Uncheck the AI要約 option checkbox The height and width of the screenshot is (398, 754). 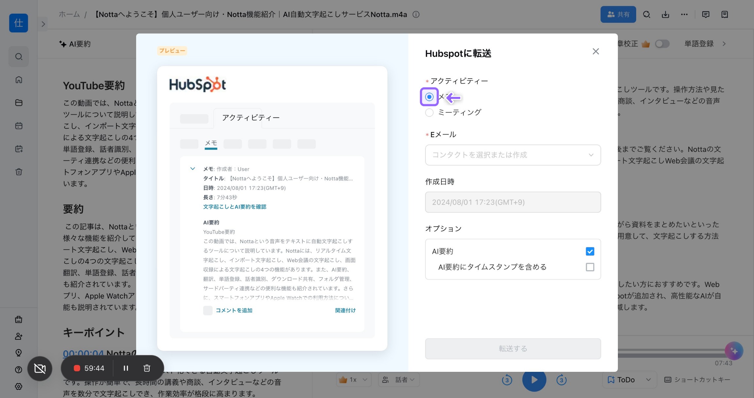[x=590, y=251]
